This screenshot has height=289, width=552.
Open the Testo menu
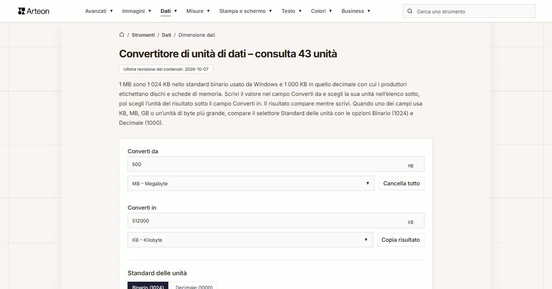(x=292, y=11)
